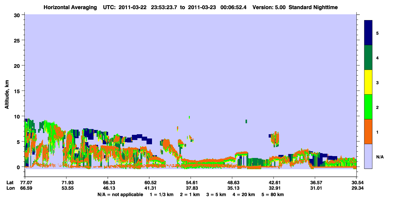The width and height of the screenshot is (396, 203).
Task: Click legend text '1 = 1/3 km'
Action: pyautogui.click(x=162, y=194)
